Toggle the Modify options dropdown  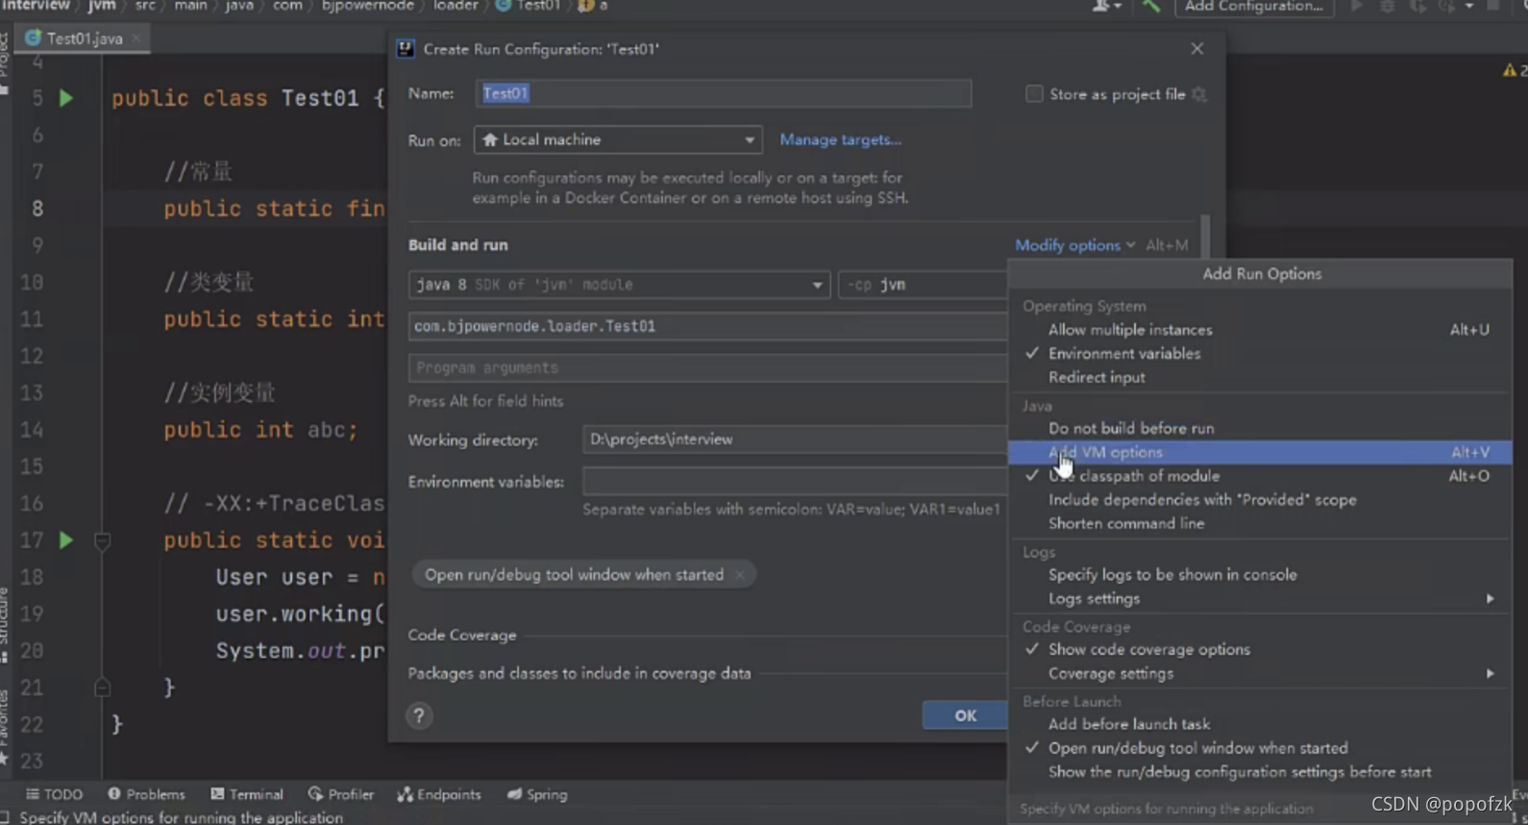click(1074, 245)
